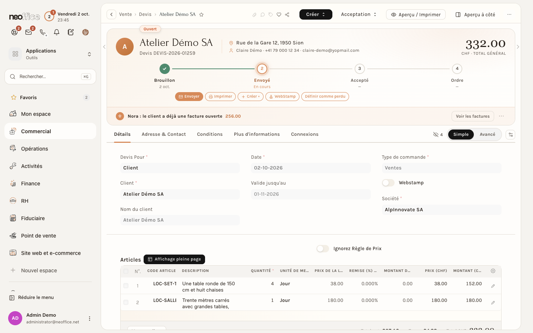533x333 pixels.
Task: Open the notifications bell
Action: pos(57,32)
